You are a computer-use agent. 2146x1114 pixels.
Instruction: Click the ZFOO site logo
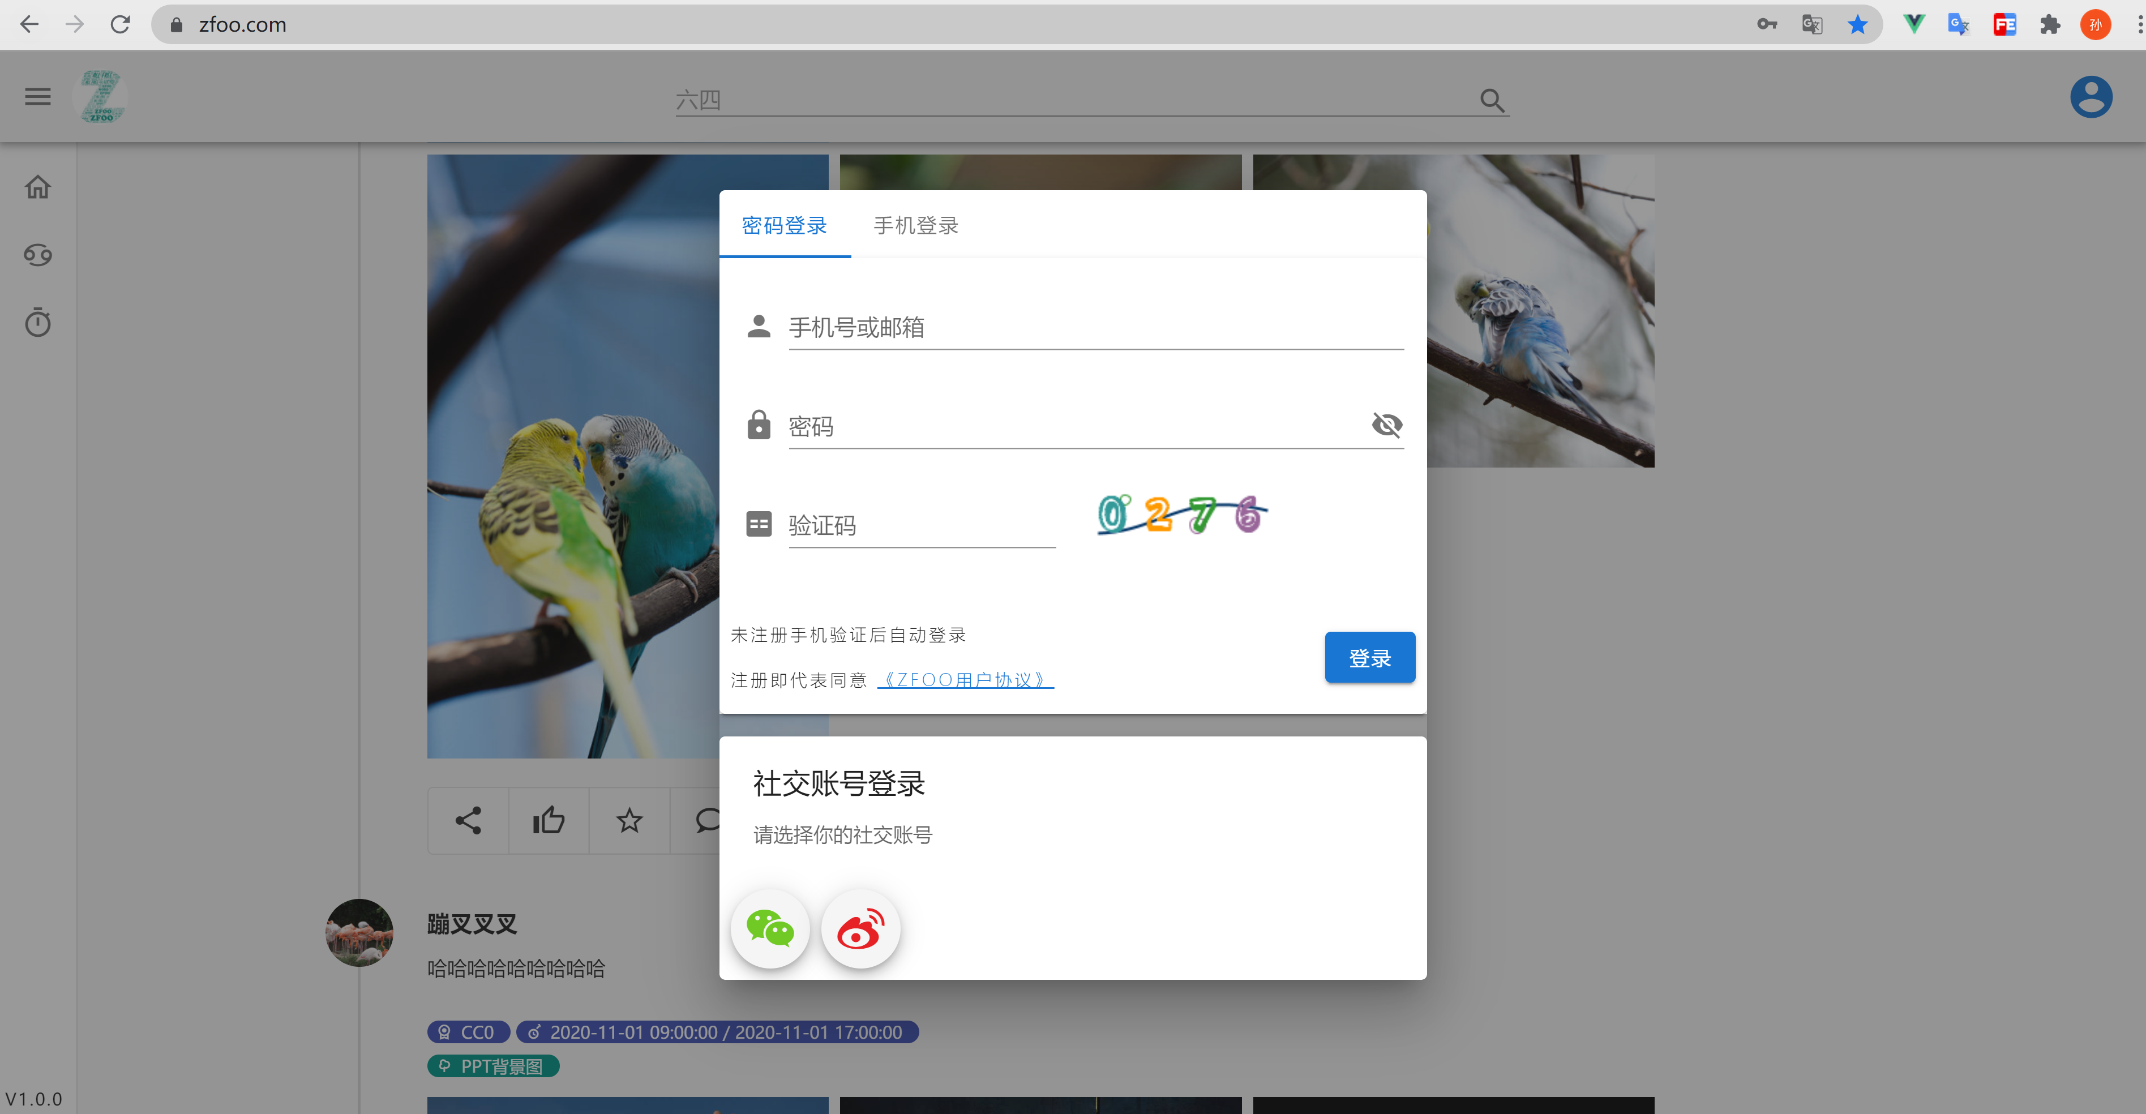coord(102,96)
